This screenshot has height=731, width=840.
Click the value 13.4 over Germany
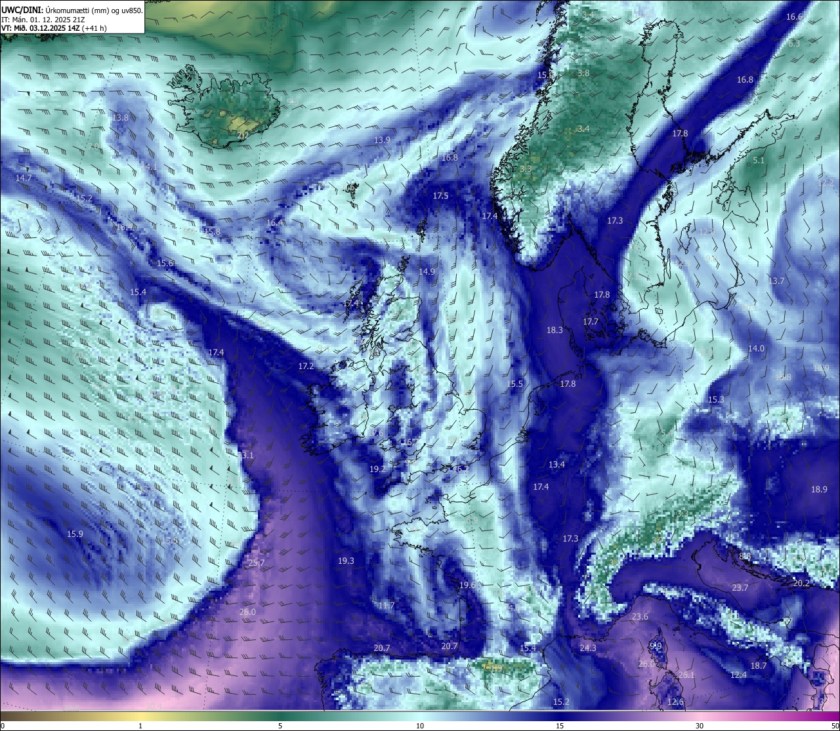556,464
